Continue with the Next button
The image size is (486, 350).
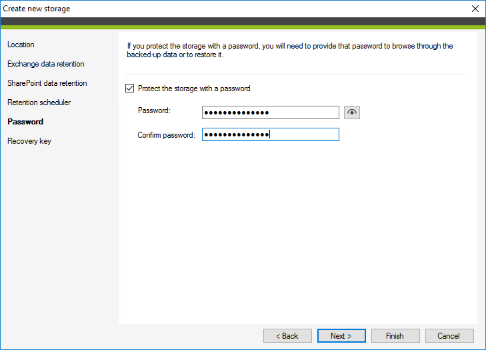[341, 336]
